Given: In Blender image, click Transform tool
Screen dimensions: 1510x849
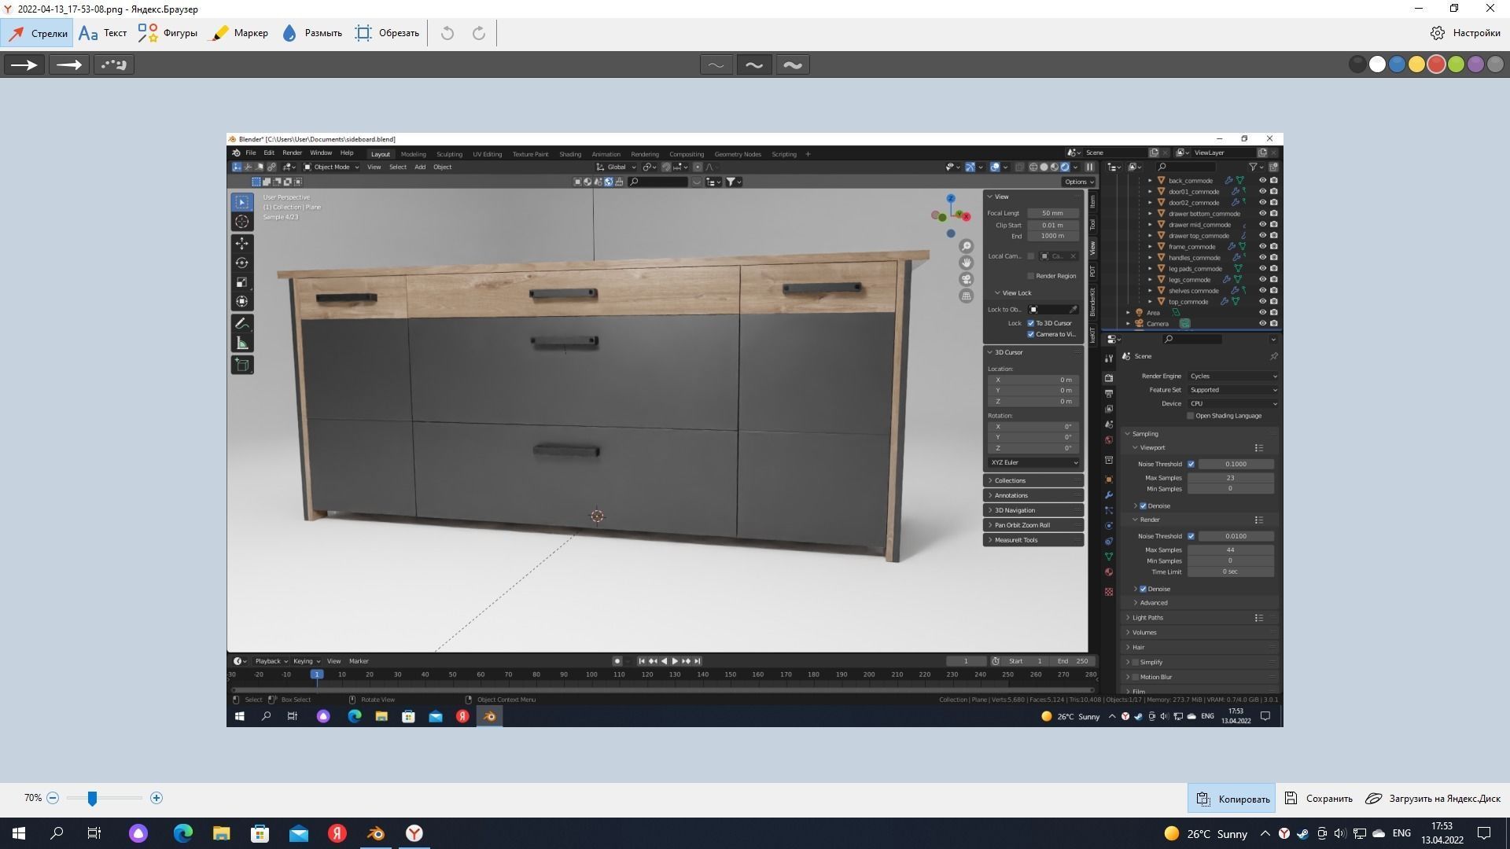Looking at the screenshot, I should (x=242, y=301).
